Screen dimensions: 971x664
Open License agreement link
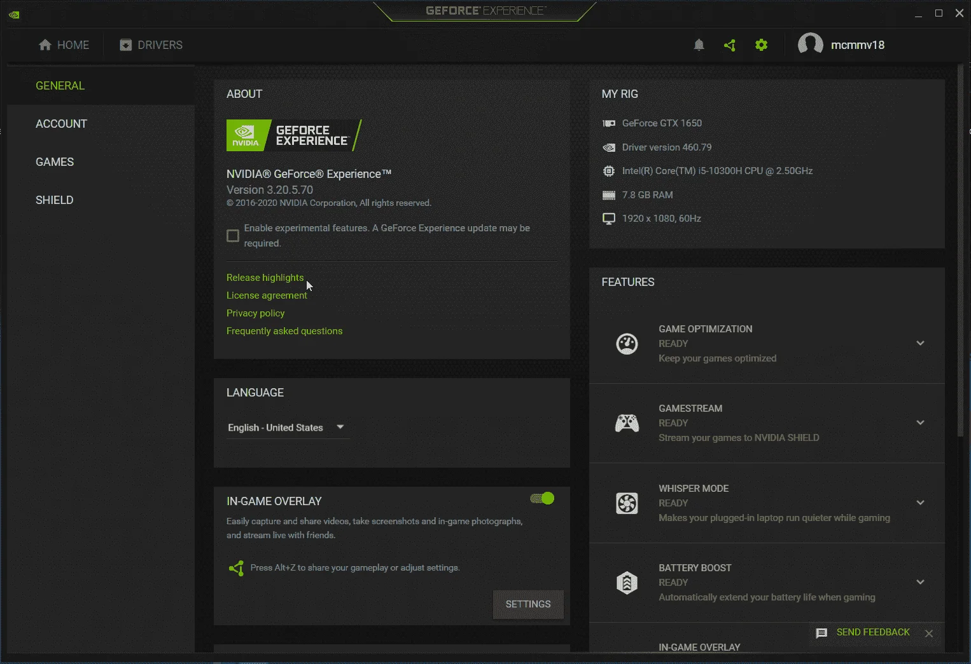[x=267, y=295]
